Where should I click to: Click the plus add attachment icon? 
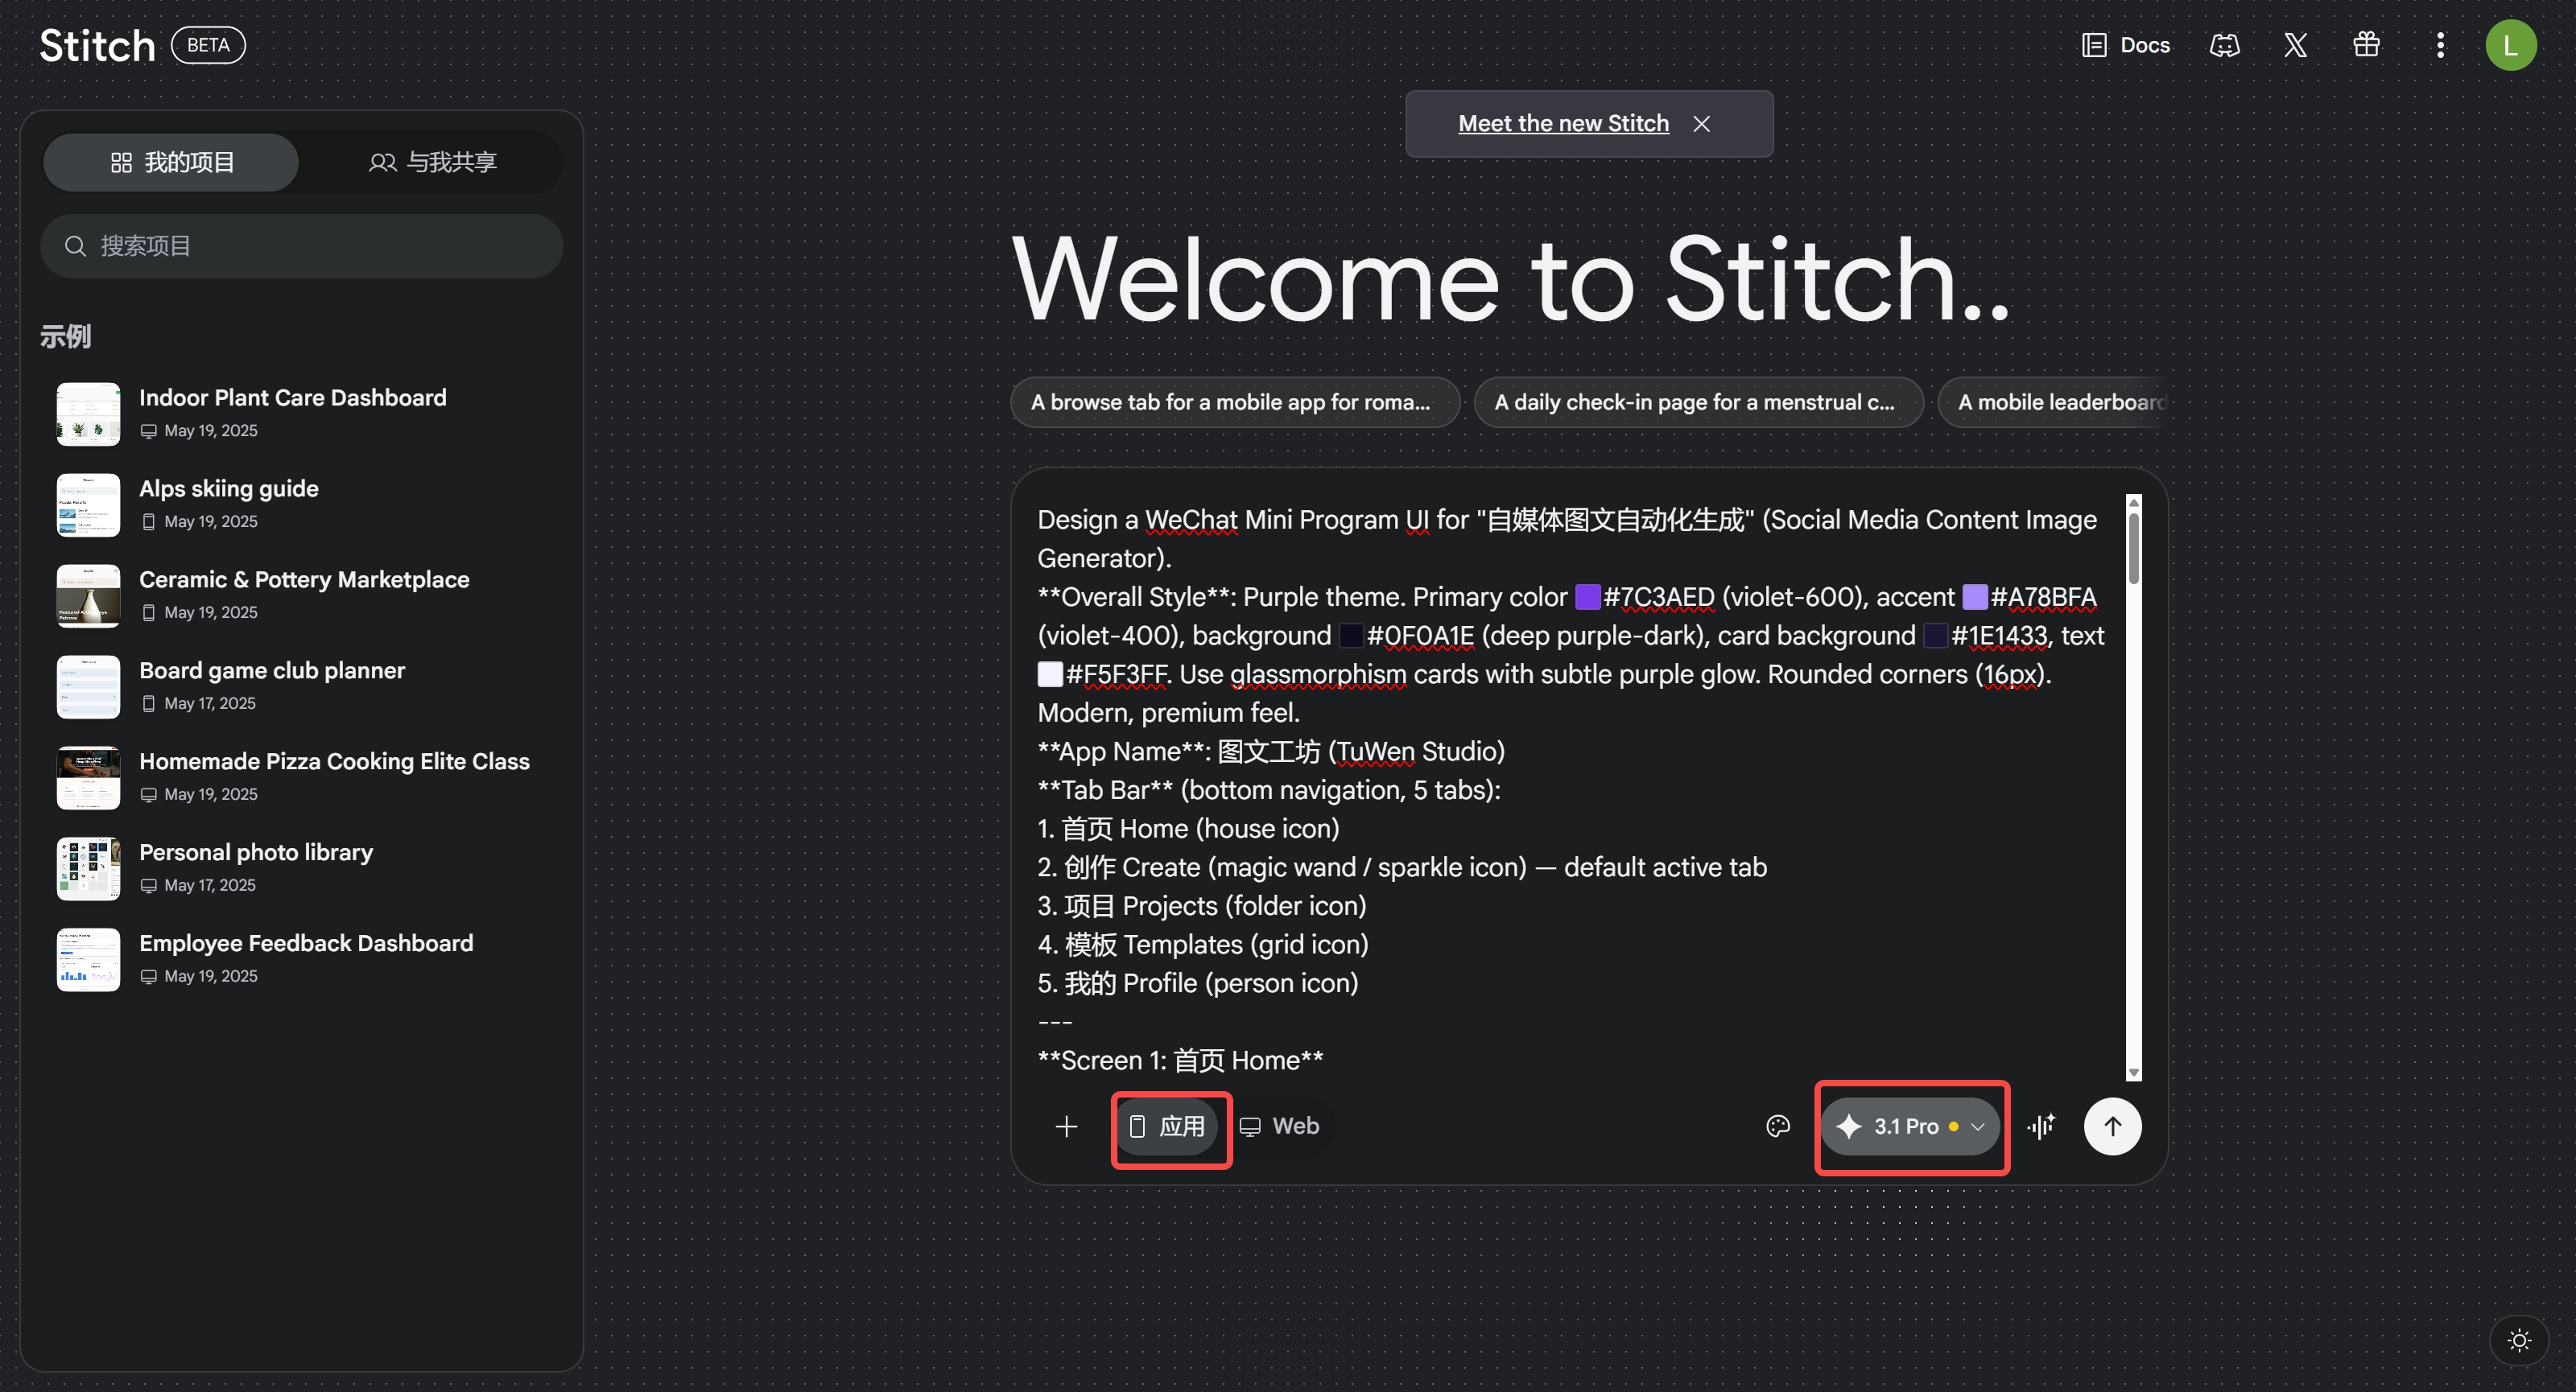(1066, 1126)
